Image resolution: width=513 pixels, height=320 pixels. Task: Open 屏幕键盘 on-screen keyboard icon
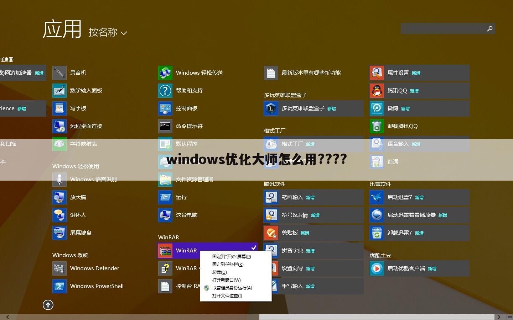point(59,233)
